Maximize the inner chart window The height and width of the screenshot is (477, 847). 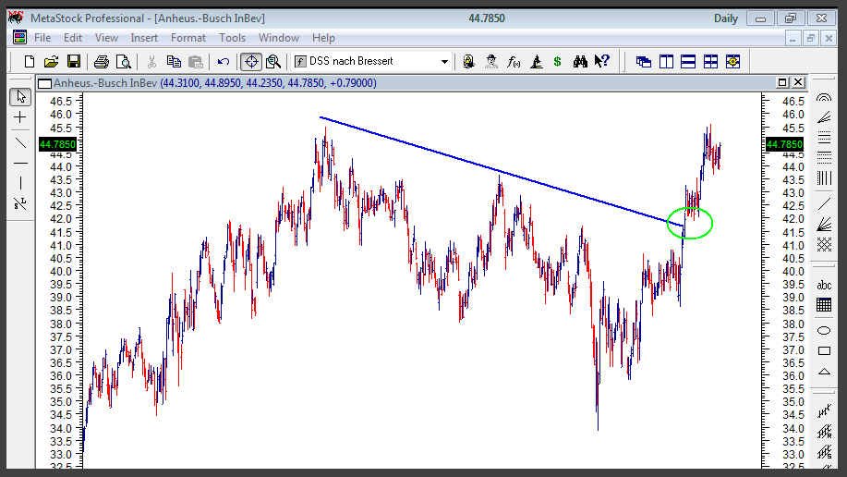(781, 83)
